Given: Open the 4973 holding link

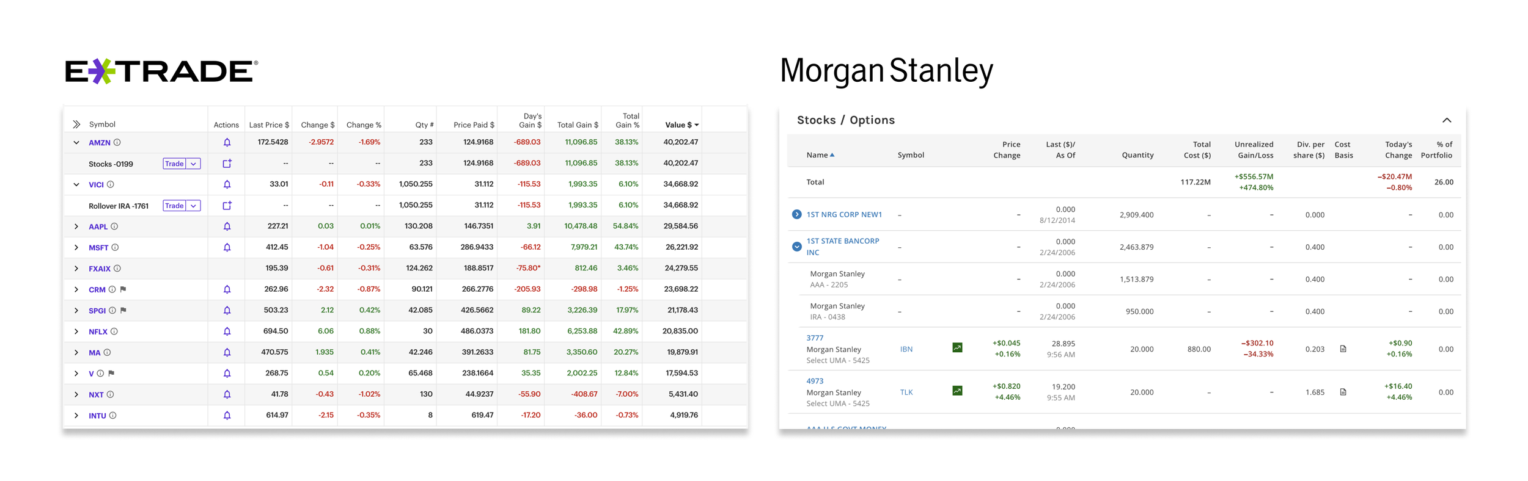Looking at the screenshot, I should pos(815,381).
